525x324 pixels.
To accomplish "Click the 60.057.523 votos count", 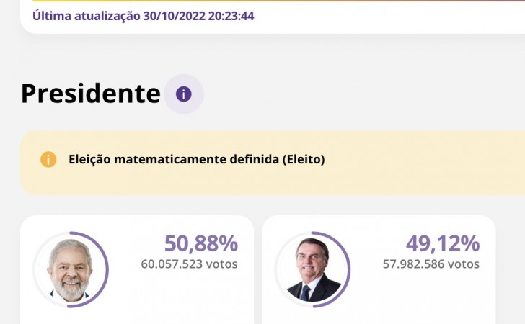I will (x=189, y=264).
